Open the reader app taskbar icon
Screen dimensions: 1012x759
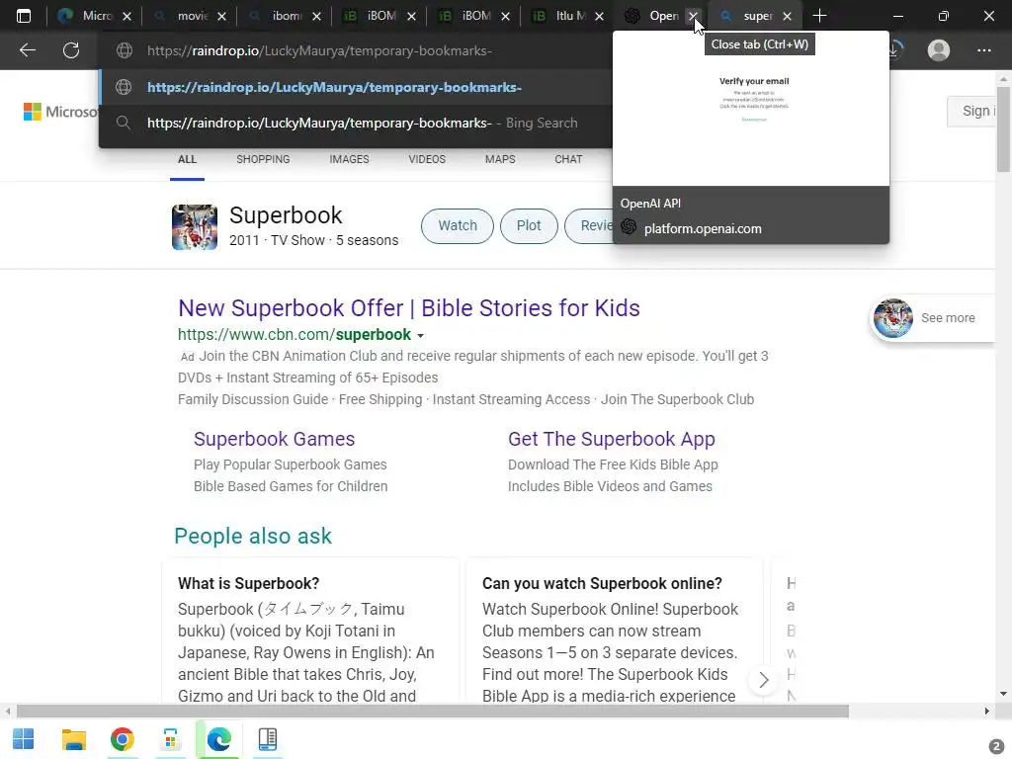click(267, 739)
